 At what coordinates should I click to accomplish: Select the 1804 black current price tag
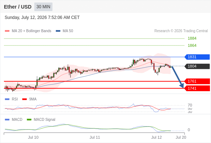point(197,66)
